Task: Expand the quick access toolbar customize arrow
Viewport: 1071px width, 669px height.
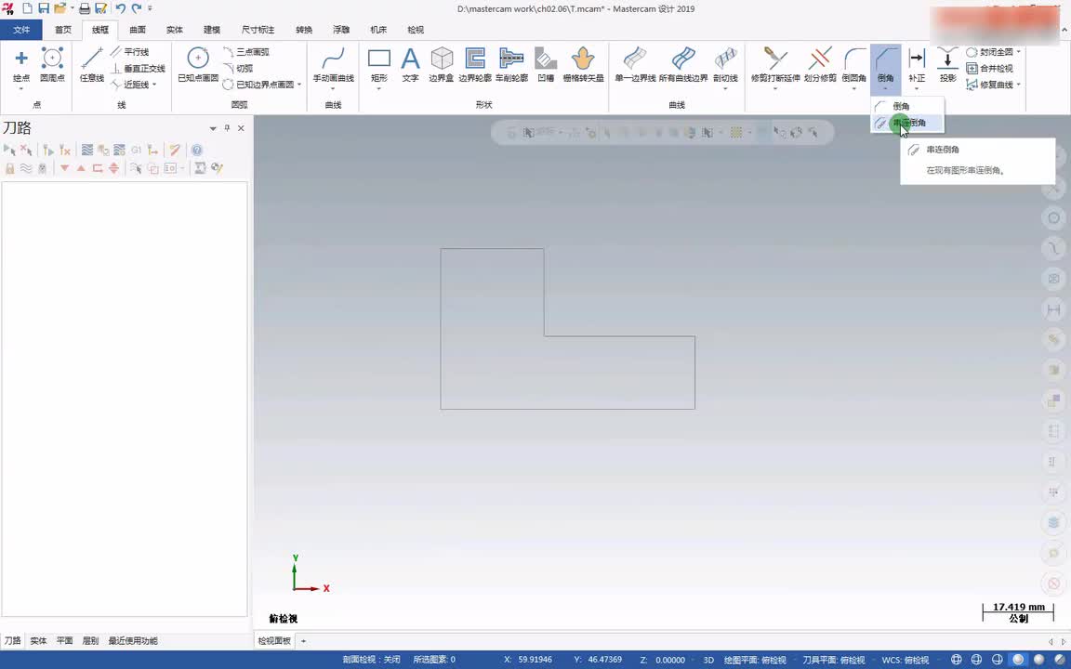Action: pyautogui.click(x=150, y=9)
